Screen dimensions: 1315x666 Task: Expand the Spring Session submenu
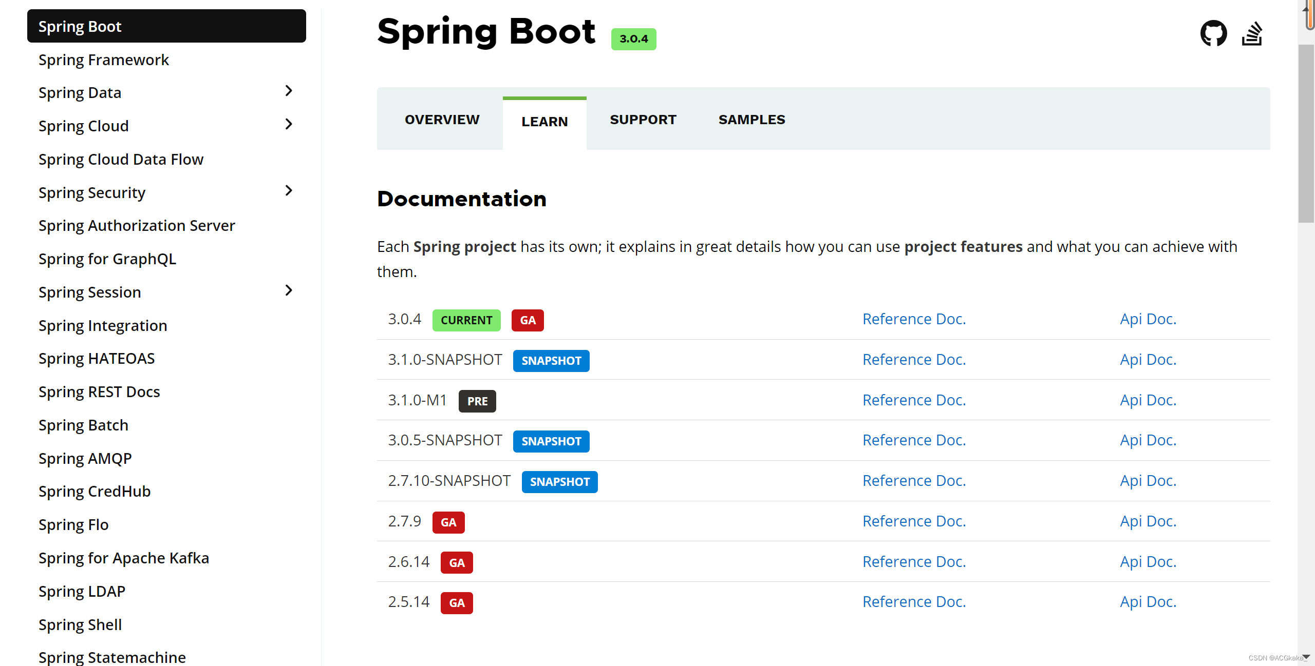point(289,290)
